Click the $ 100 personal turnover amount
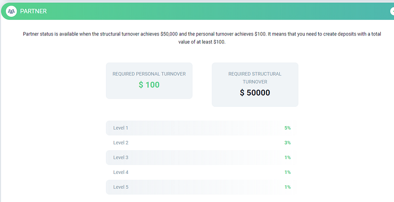The image size is (394, 202). (149, 85)
